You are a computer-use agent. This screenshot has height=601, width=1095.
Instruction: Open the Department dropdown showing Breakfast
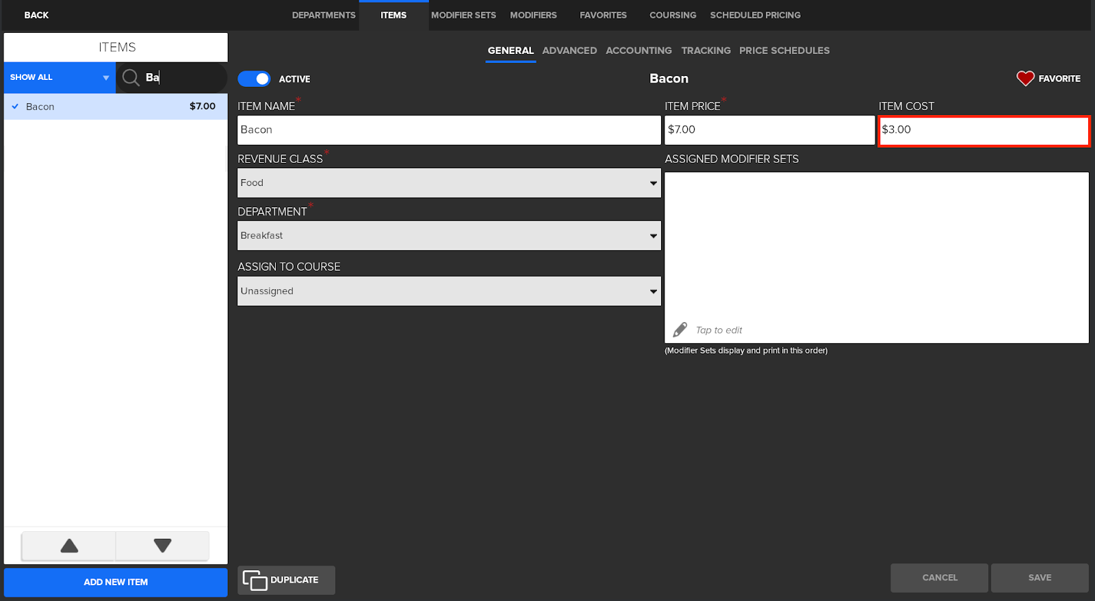click(448, 236)
